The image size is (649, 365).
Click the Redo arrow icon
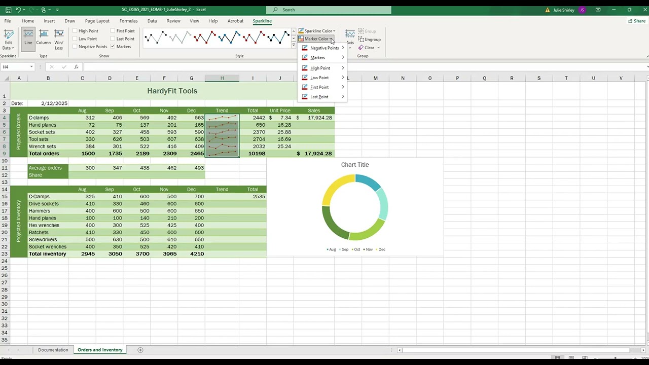tap(32, 10)
